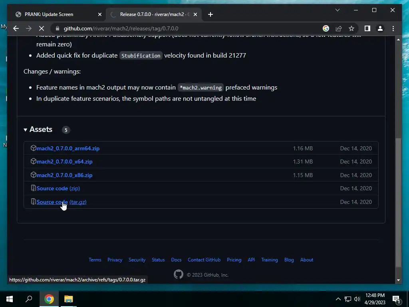Open a new browser tab
The image size is (409, 307).
click(210, 14)
